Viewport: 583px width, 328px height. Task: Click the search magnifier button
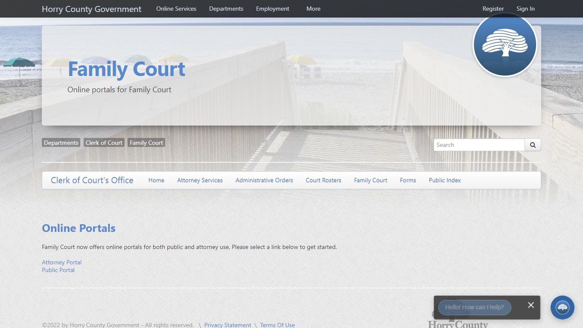point(533,145)
